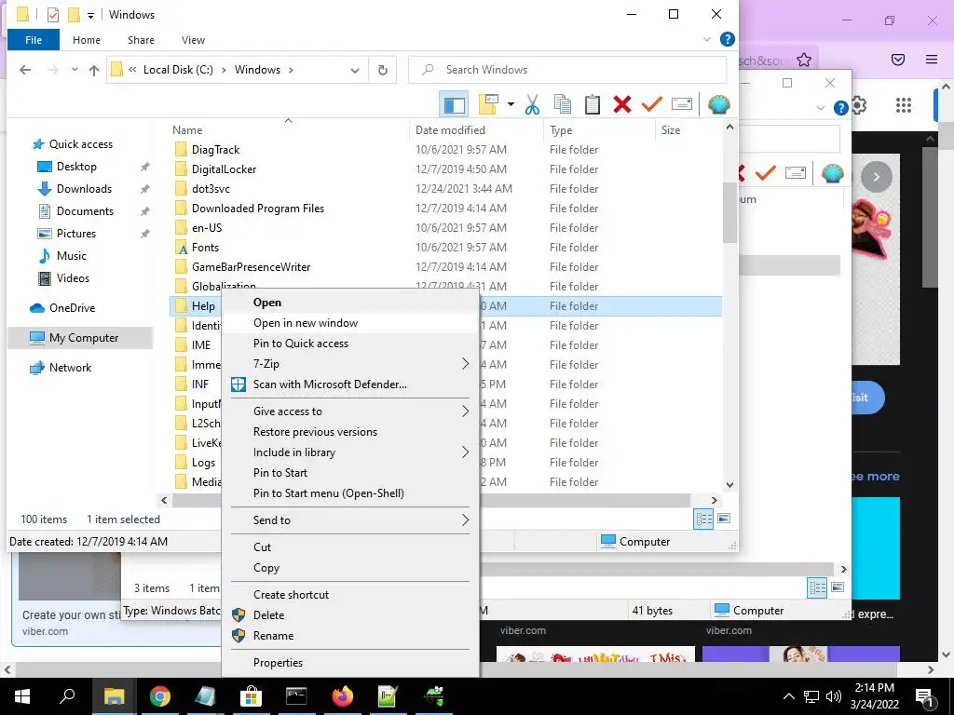The width and height of the screenshot is (954, 715).
Task: Click the Rename toolbar icon
Action: [x=681, y=104]
